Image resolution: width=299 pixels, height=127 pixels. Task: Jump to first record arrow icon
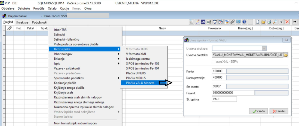pyautogui.click(x=294, y=22)
